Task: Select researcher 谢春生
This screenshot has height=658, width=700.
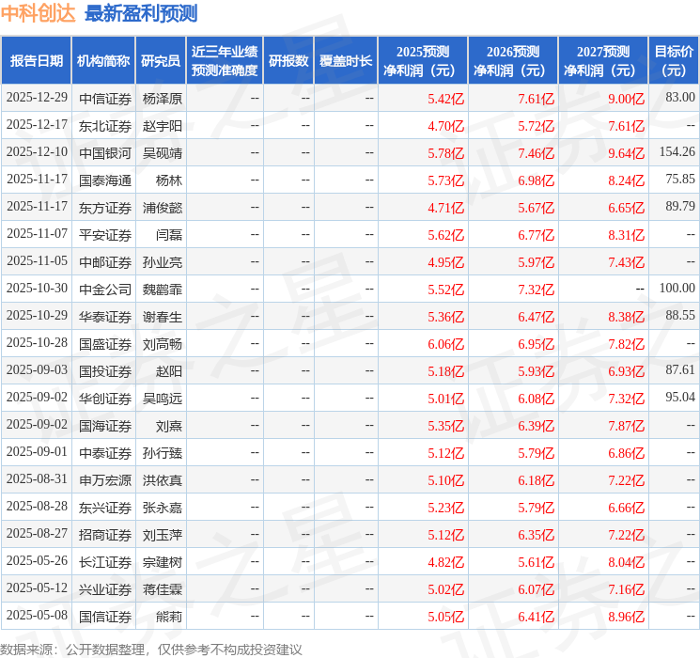Action: pos(163,317)
